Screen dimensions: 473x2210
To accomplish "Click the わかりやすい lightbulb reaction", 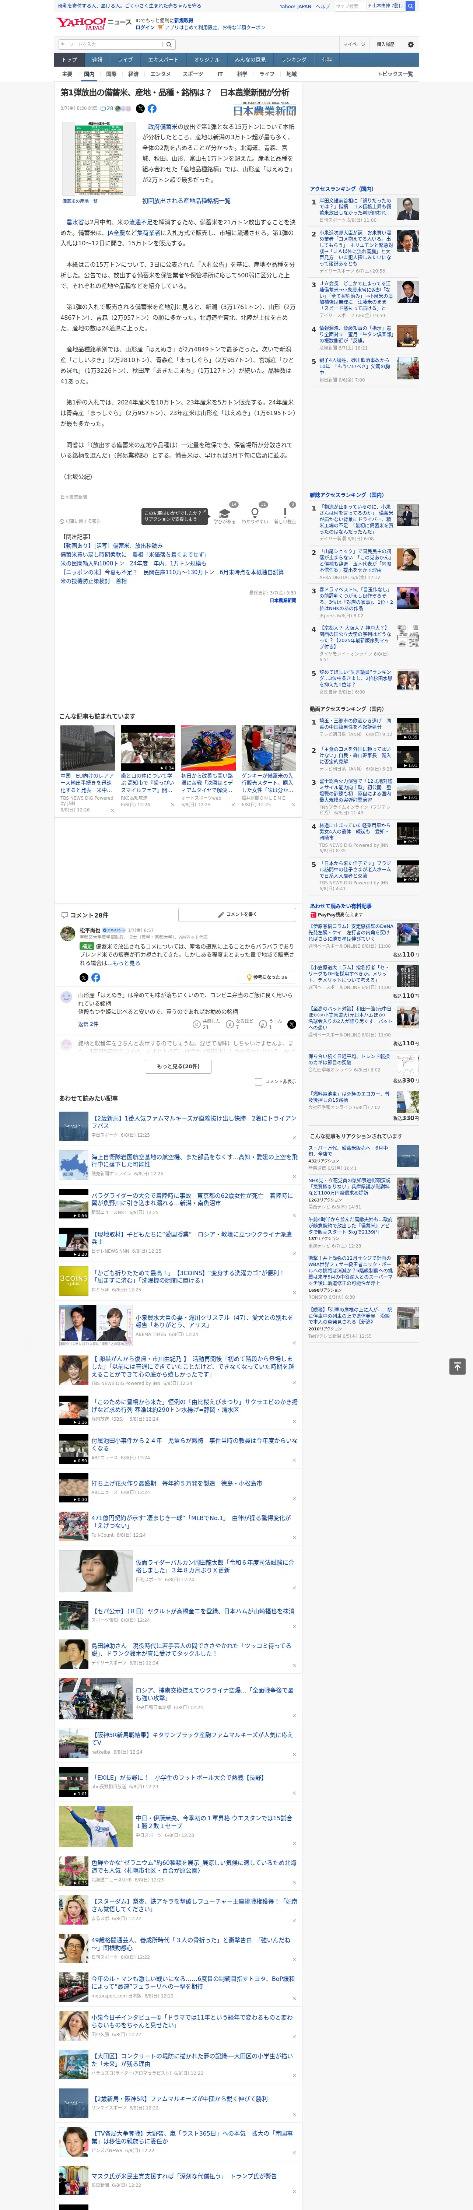I will click(254, 514).
